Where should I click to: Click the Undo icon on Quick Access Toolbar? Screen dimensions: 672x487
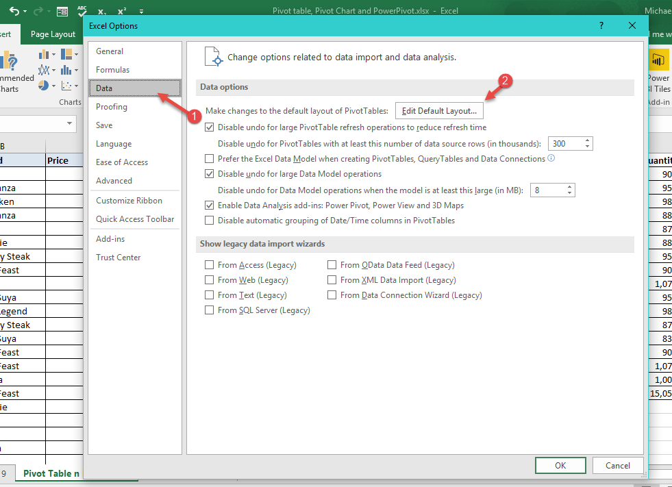[x=15, y=11]
